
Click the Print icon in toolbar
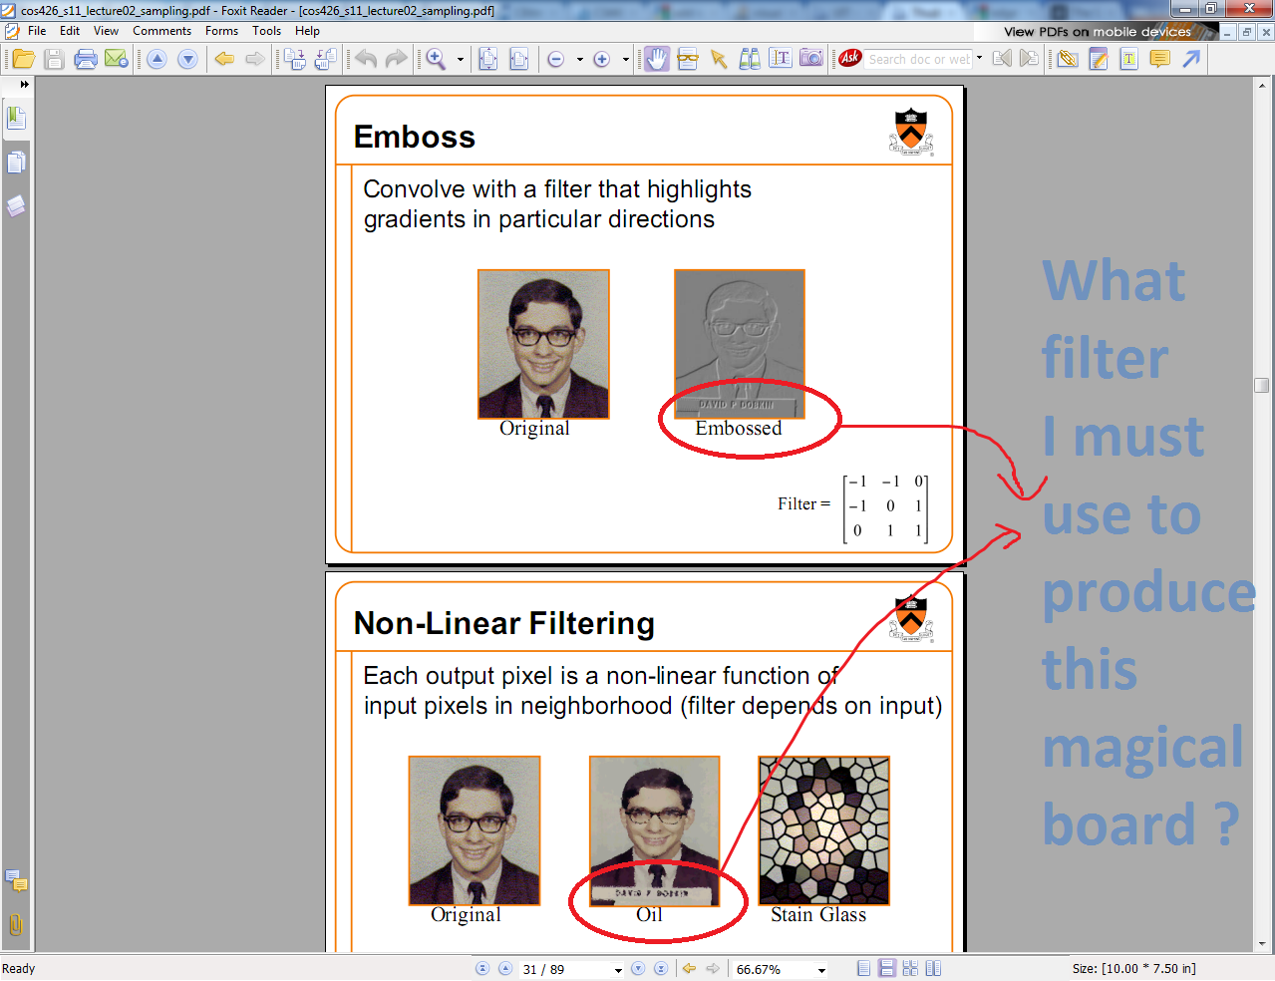pos(86,60)
